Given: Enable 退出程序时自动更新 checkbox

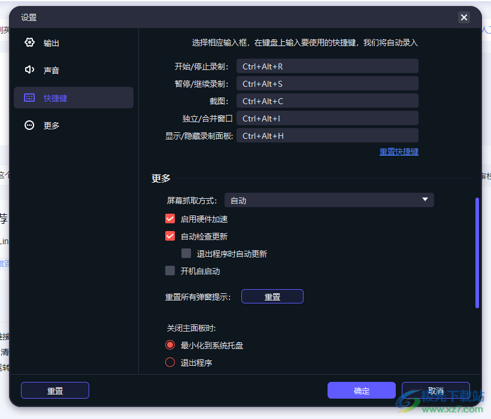Looking at the screenshot, I should (x=186, y=253).
